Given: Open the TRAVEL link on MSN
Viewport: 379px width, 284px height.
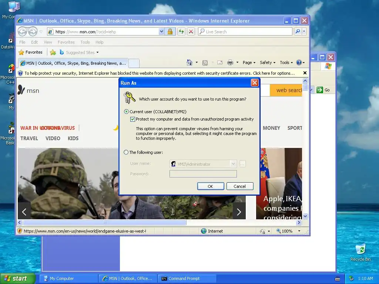Looking at the screenshot, I should [x=29, y=138].
